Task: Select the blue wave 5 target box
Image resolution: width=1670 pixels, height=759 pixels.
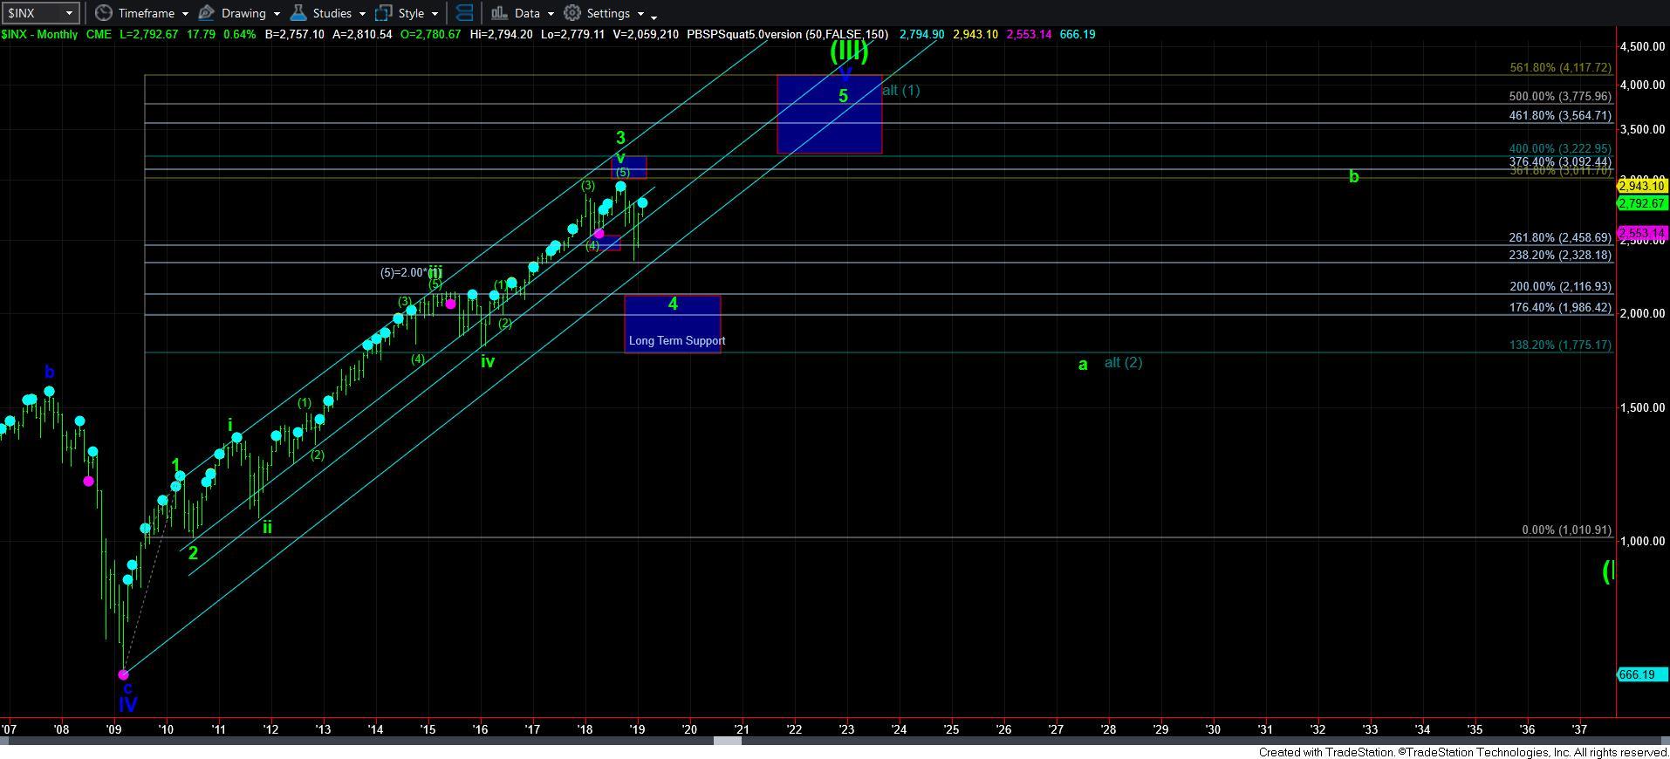Action: pos(829,114)
